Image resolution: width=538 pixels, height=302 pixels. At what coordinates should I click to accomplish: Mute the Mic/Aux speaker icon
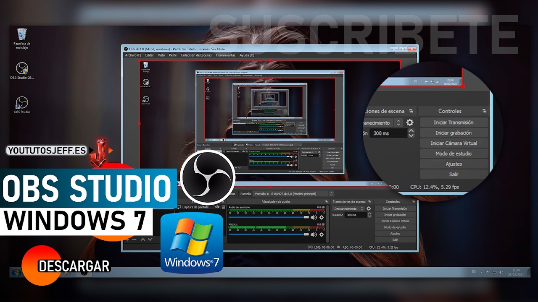click(314, 234)
